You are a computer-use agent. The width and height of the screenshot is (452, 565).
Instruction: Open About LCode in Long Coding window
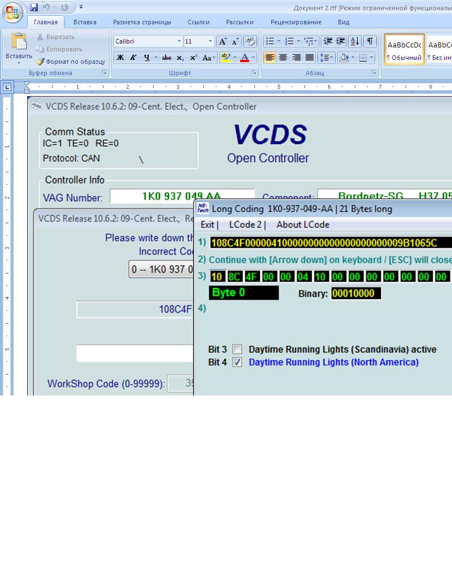pos(303,225)
